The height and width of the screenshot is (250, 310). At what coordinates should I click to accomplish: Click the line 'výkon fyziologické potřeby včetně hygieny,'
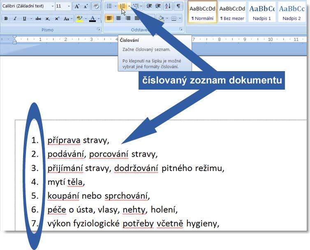134,224
